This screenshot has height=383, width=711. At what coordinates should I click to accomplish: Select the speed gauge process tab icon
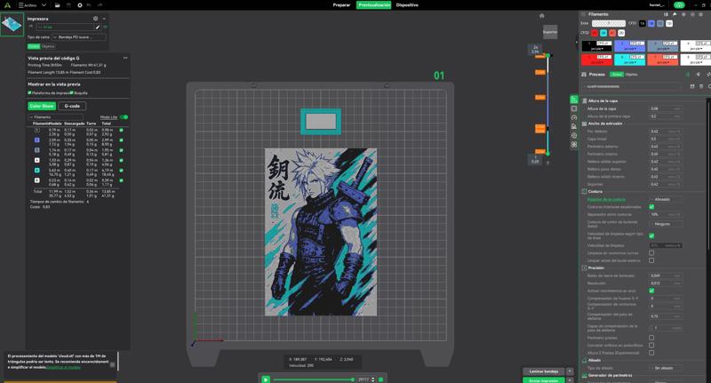pos(574,117)
